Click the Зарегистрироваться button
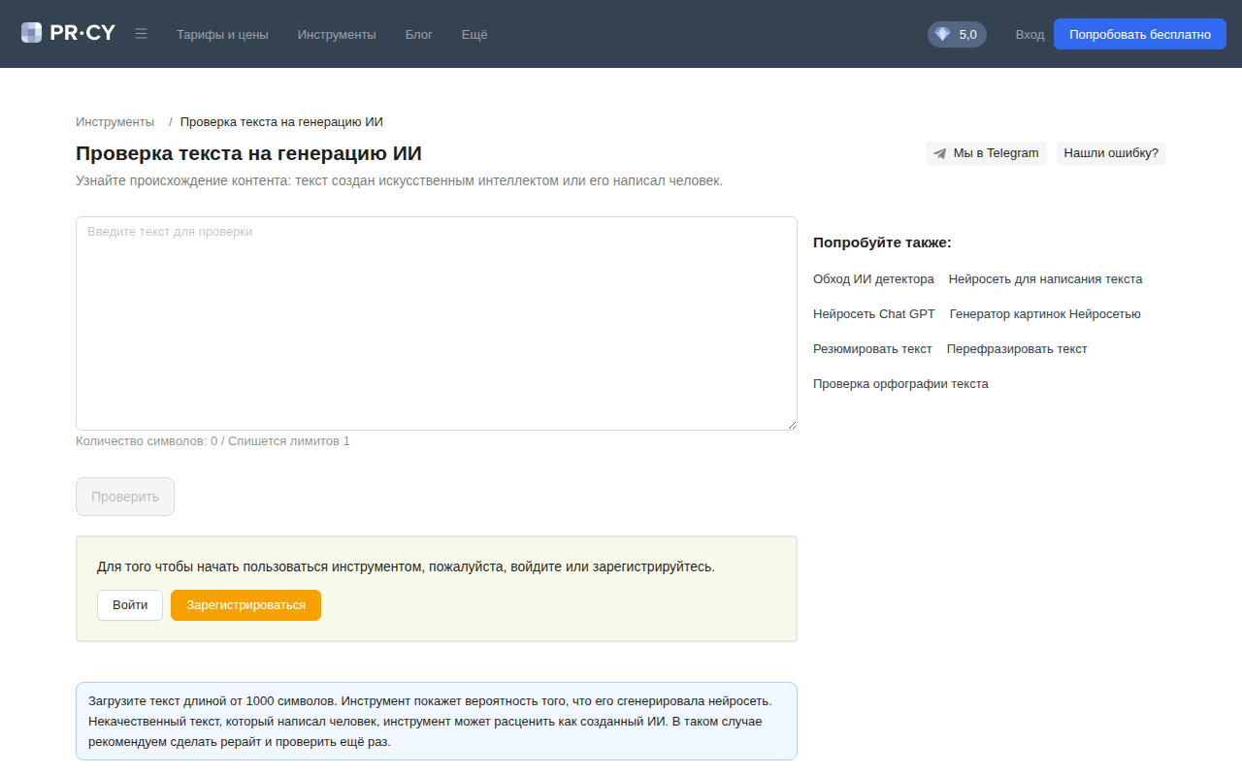1242x776 pixels. coord(245,605)
